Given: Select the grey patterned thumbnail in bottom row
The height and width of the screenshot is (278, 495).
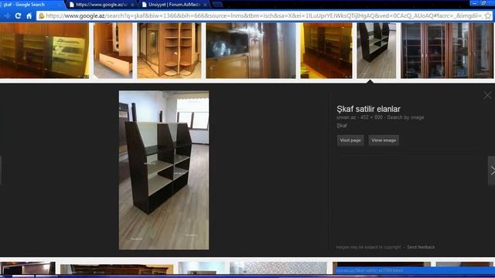Looking at the screenshot, I should point(278,268).
